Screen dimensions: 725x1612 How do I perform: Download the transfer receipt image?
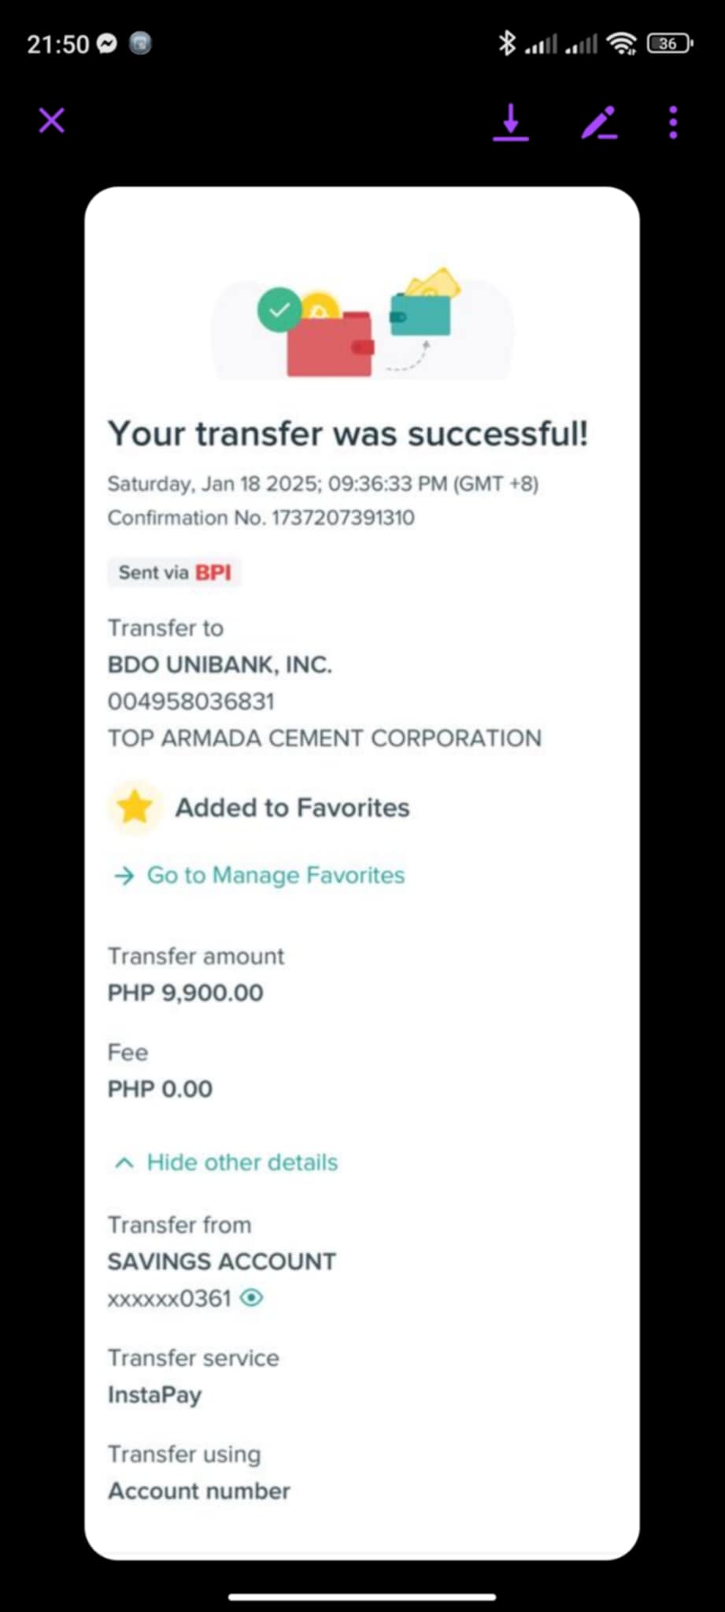(511, 122)
